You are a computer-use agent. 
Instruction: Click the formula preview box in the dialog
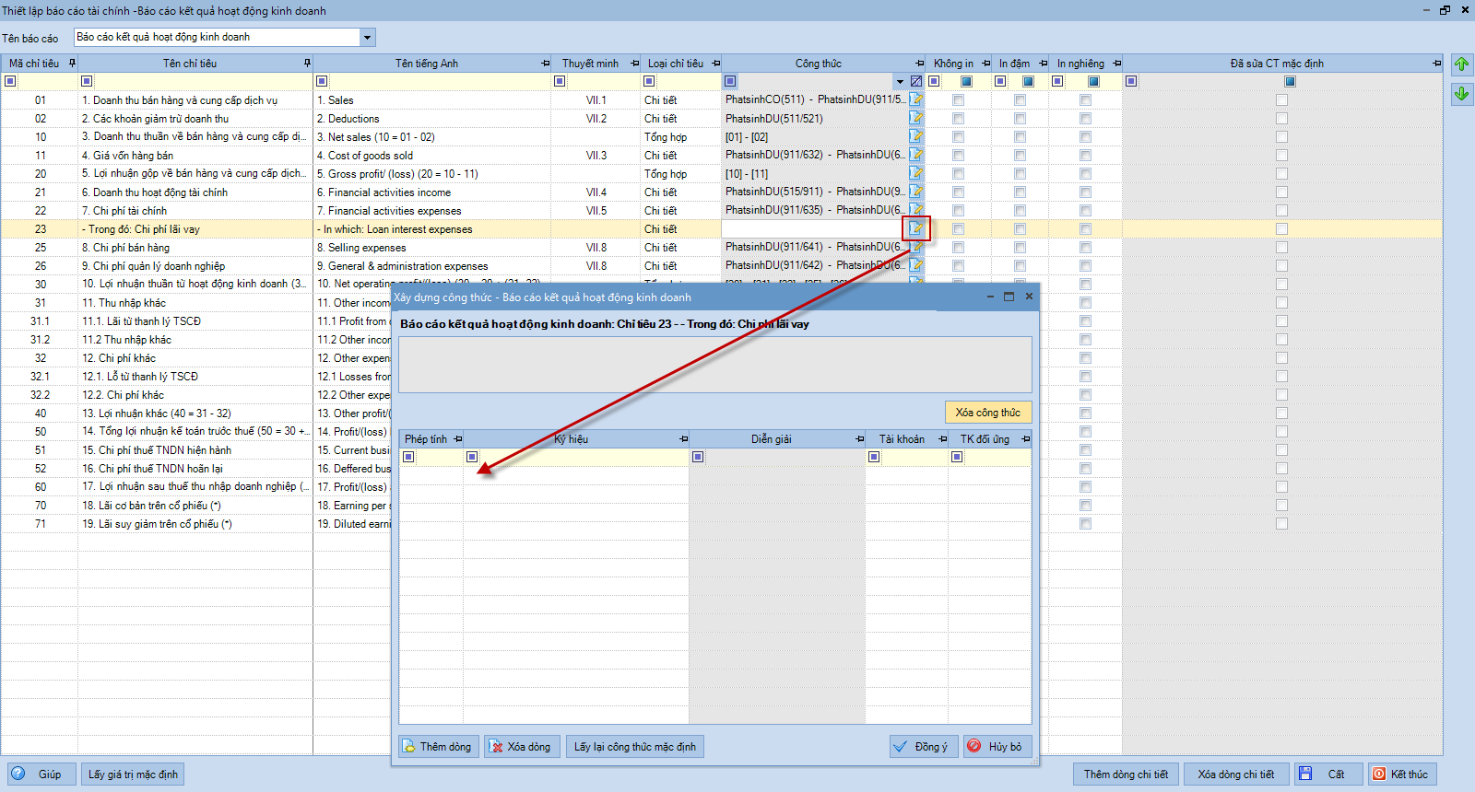(714, 365)
